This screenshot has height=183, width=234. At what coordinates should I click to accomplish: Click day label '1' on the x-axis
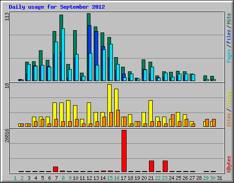[15, 178]
